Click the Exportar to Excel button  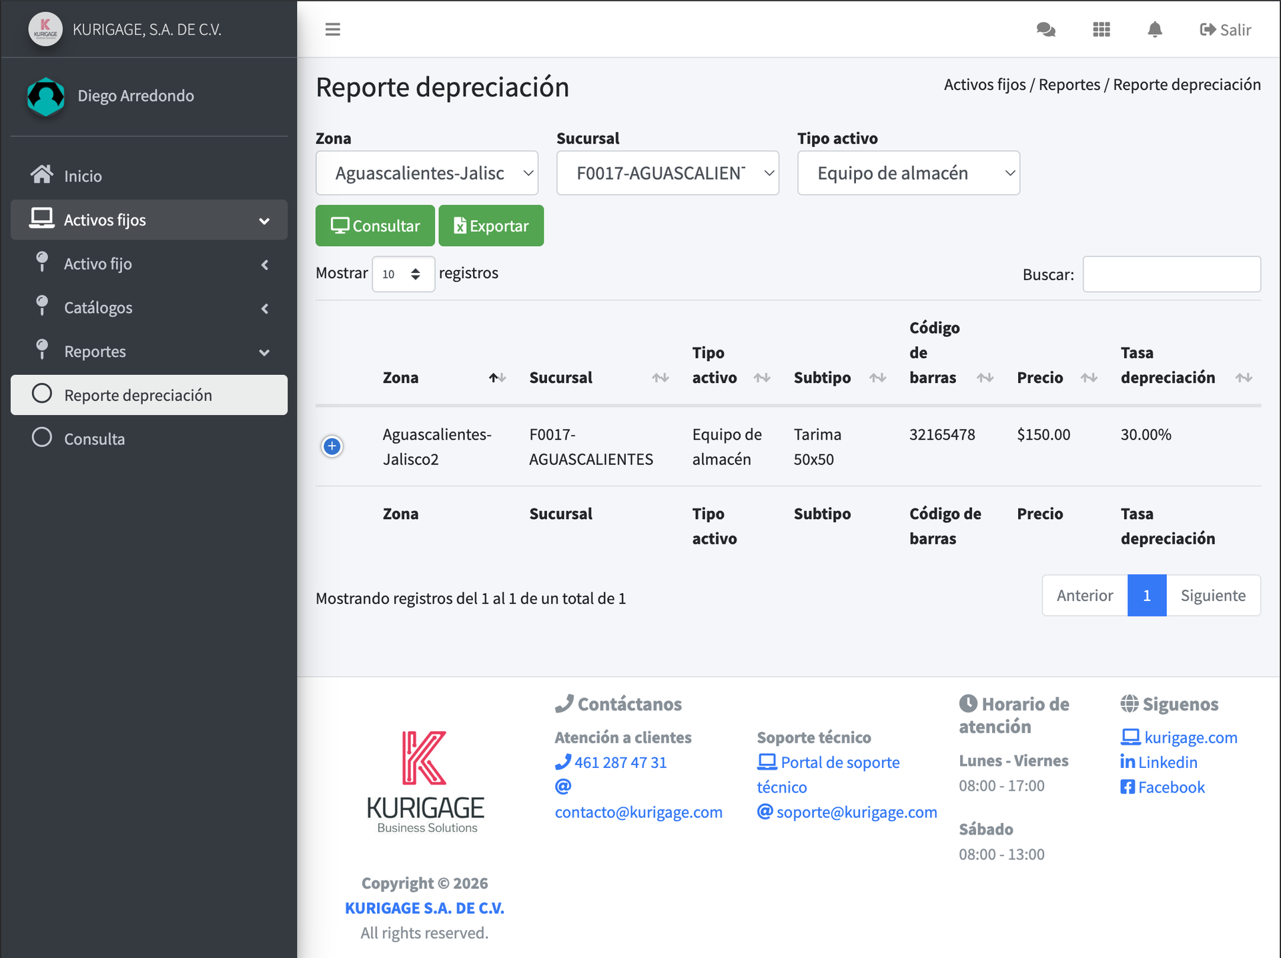click(x=491, y=226)
